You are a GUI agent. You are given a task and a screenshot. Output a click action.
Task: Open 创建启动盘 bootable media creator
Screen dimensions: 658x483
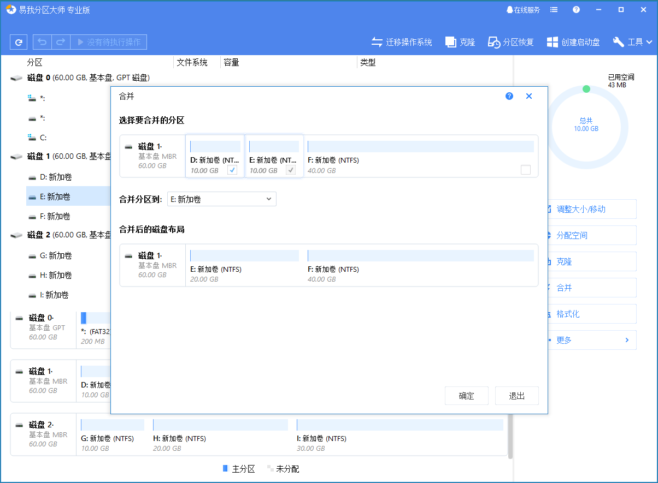(x=573, y=42)
